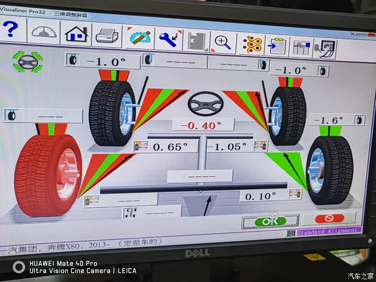376x282 pixels.
Task: Open the speedometer gauge view
Action: click(44, 32)
